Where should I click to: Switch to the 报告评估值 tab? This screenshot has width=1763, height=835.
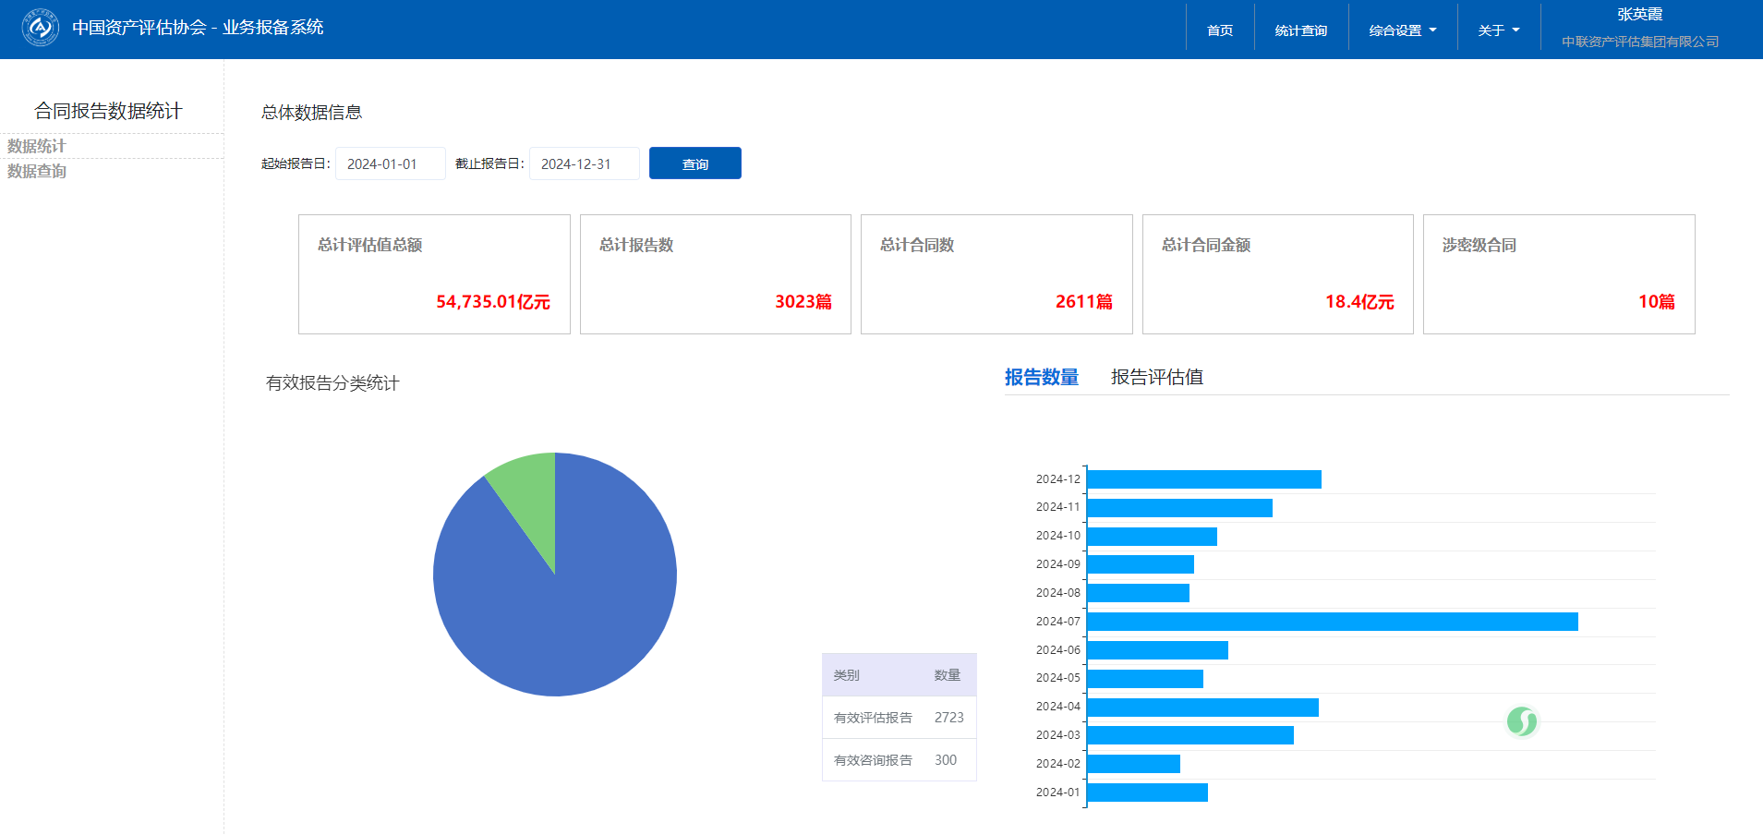click(1156, 377)
